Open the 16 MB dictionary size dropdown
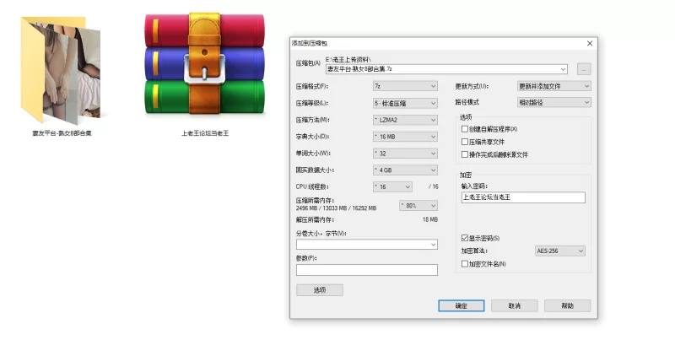The width and height of the screenshot is (675, 356). 405,137
